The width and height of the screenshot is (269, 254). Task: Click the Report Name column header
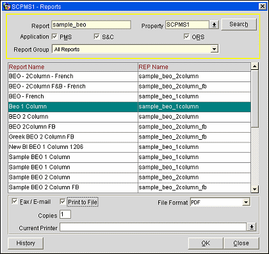73,67
